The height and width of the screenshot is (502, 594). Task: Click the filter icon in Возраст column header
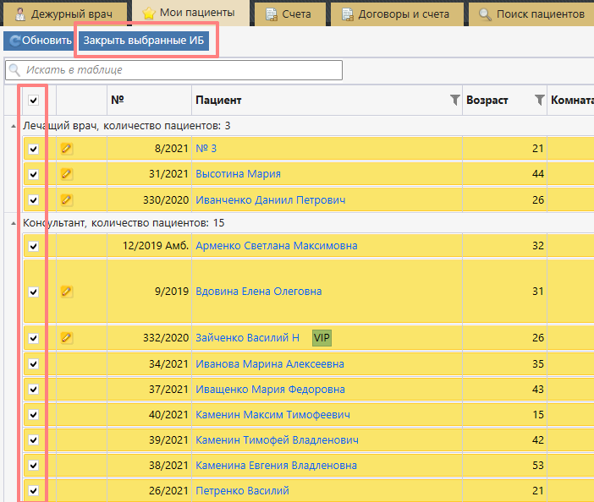(539, 101)
